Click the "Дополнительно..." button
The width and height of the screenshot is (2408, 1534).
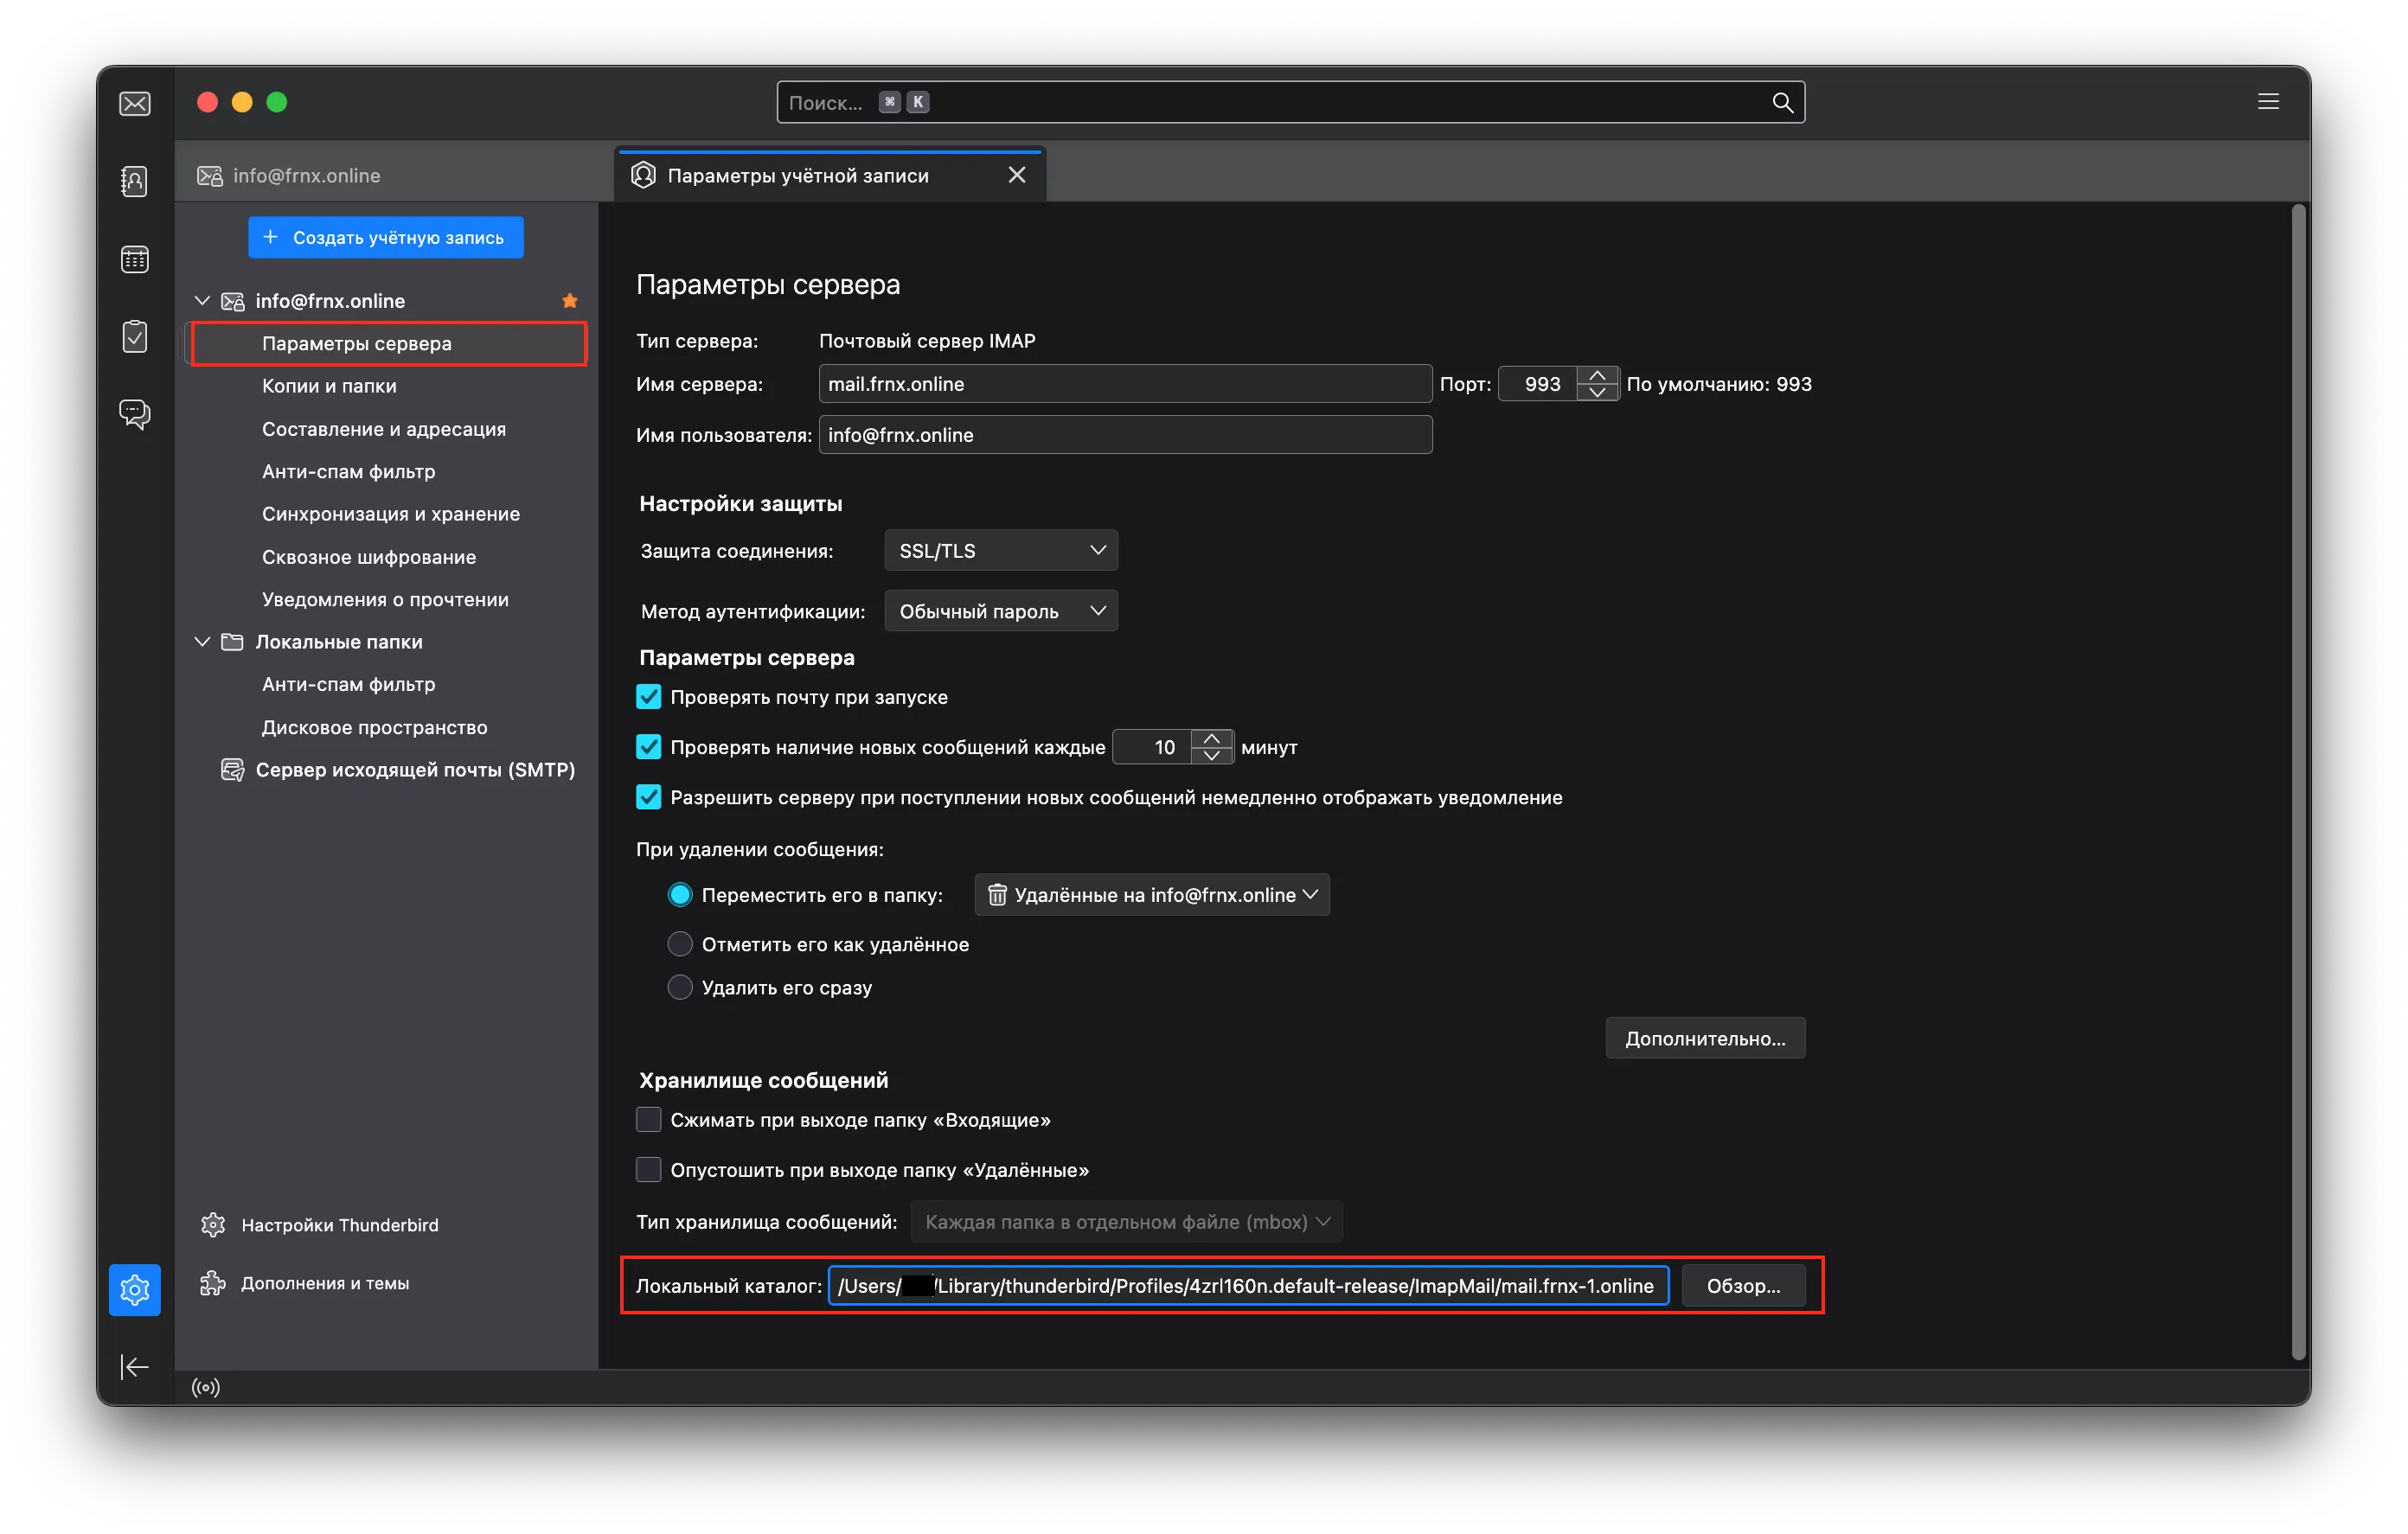click(1704, 1038)
